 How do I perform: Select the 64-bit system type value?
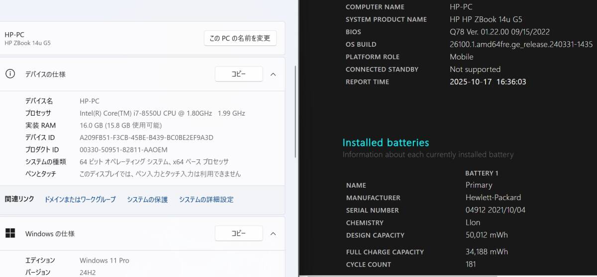pyautogui.click(x=154, y=162)
